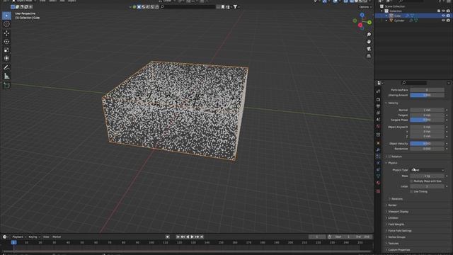The height and width of the screenshot is (255, 453).
Task: Hide Cylinder in viewport via eye icon
Action: pyautogui.click(x=444, y=21)
